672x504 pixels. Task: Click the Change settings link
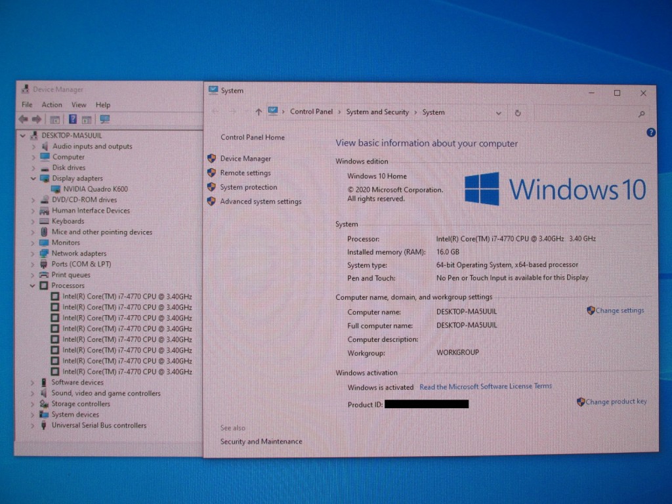619,310
